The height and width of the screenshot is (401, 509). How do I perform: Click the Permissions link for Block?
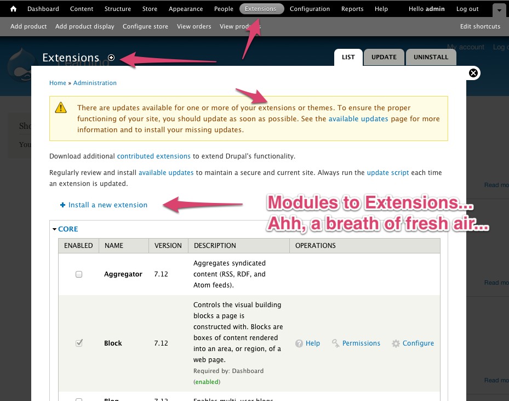[361, 343]
